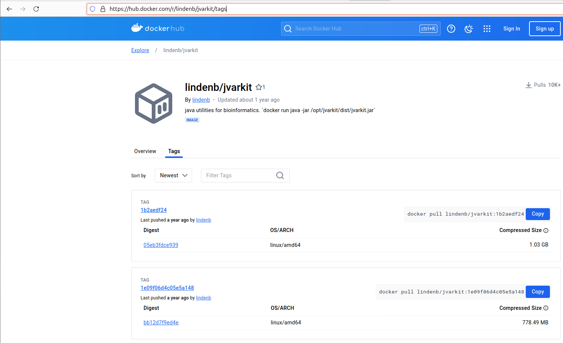Viewport: 563px width, 343px height.
Task: Click linux/amd64 in the 1b2aedf24 row
Action: (x=285, y=245)
